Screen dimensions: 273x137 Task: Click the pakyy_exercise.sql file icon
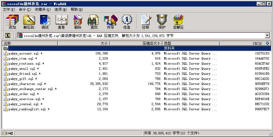pyautogui.click(x=6, y=99)
